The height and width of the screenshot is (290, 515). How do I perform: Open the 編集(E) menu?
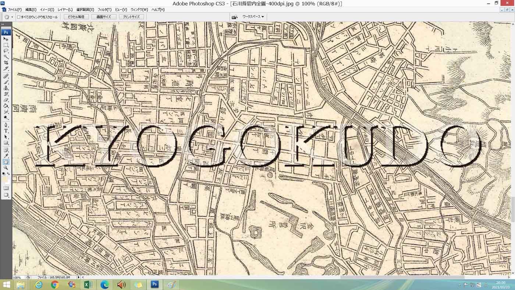31,10
